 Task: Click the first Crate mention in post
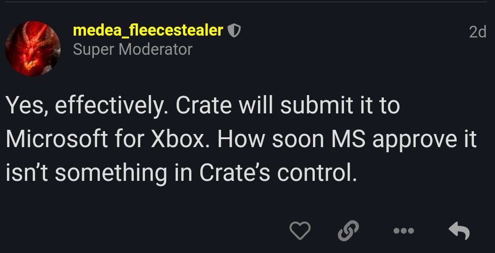[204, 105]
